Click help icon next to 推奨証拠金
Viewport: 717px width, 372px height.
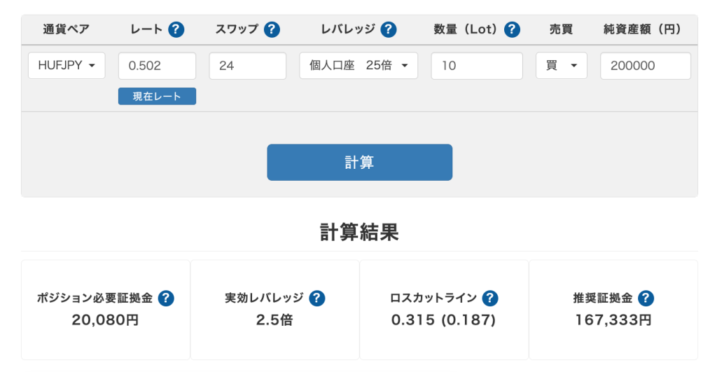646,298
